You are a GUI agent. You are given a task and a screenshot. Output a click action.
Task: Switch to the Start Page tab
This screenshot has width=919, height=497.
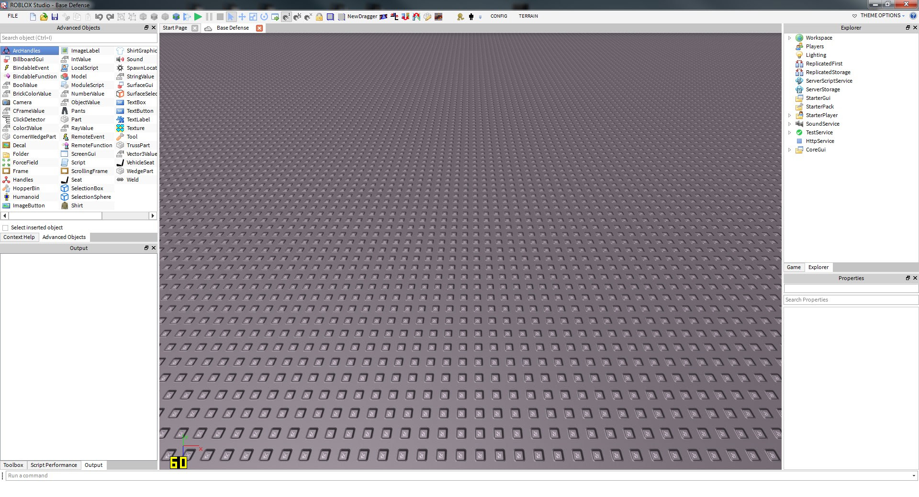[x=175, y=28]
